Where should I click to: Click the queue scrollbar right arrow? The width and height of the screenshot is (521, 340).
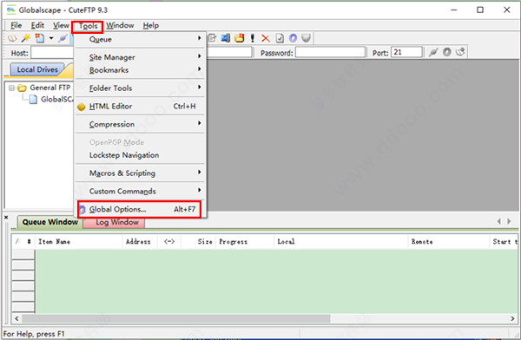512,319
